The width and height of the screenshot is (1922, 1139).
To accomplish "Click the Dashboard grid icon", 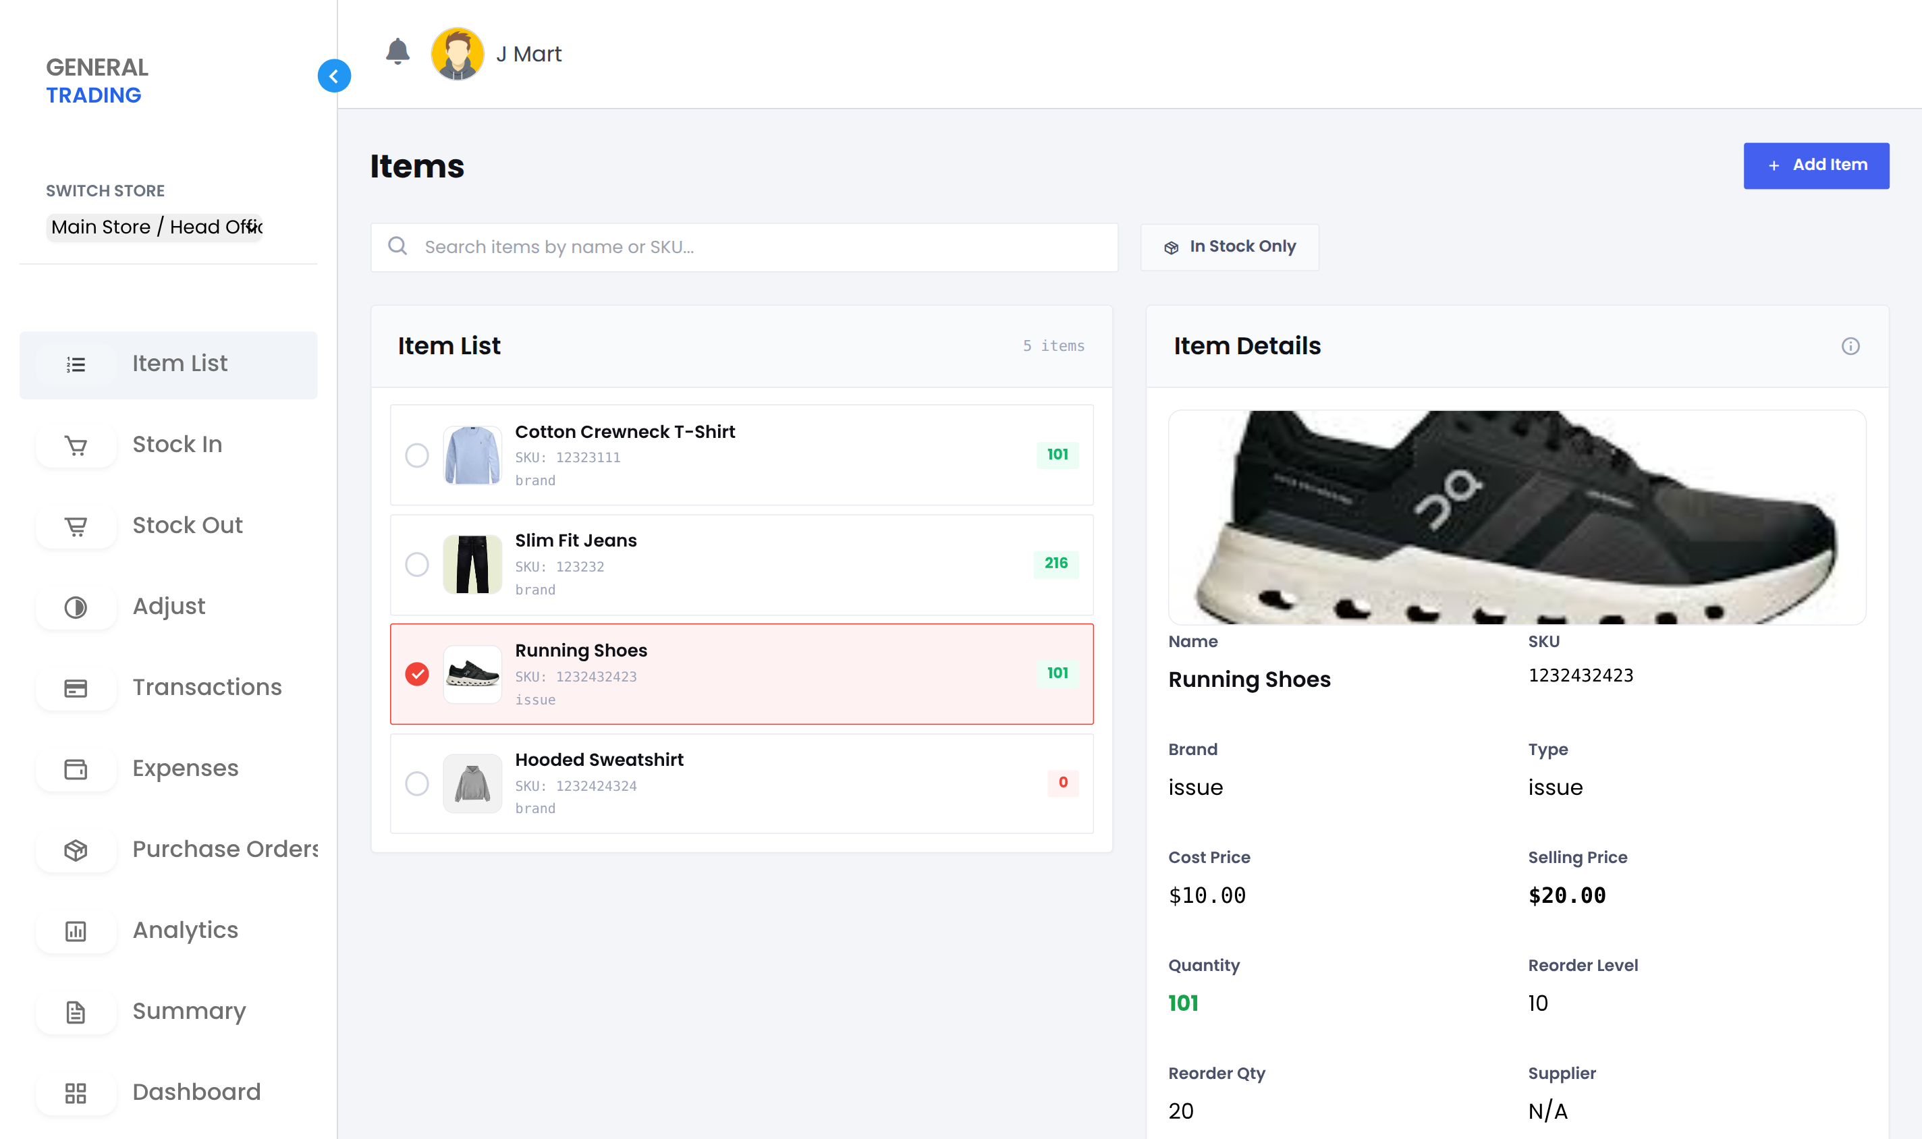I will 75,1093.
